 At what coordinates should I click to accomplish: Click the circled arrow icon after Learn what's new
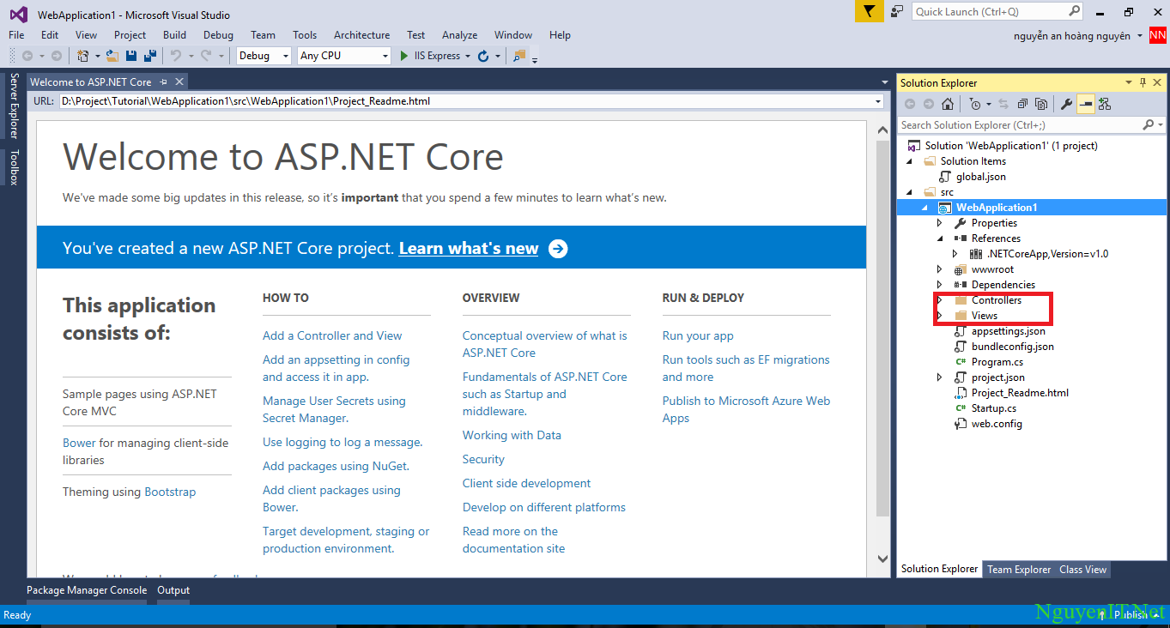point(558,249)
